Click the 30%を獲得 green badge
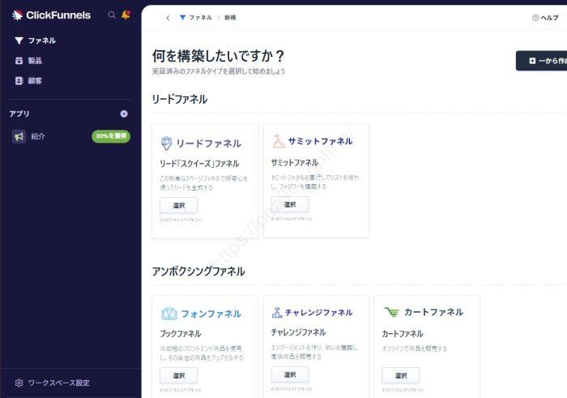The height and width of the screenshot is (398, 567). 111,136
